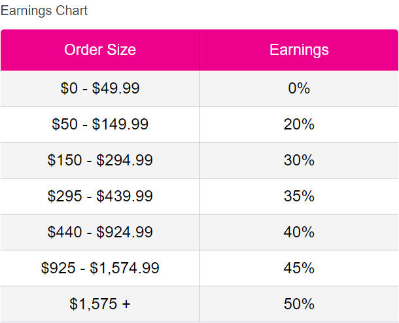The width and height of the screenshot is (399, 323).
Task: Click the $295 - $439.99 order size cell
Action: pos(100,196)
